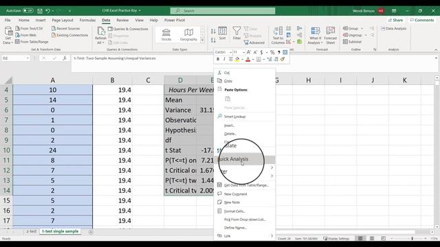Create a Forecast Sheet
Image resolution: width=440 pixels, height=247 pixels.
point(330,35)
